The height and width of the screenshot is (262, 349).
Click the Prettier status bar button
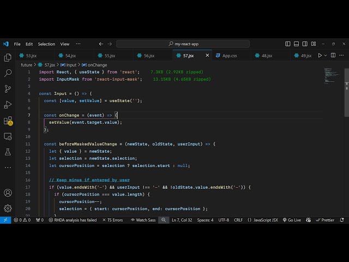(326, 220)
